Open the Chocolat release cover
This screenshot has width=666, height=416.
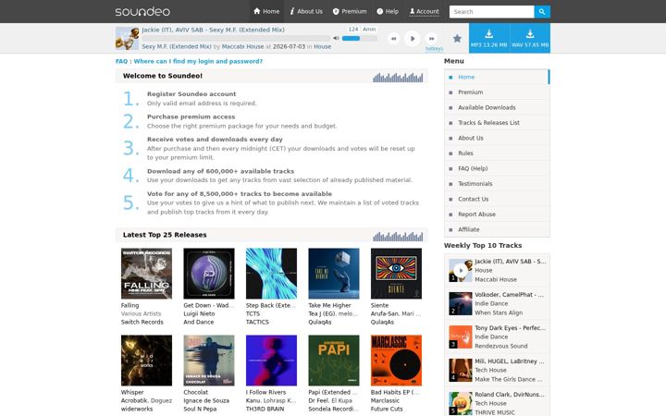(209, 361)
